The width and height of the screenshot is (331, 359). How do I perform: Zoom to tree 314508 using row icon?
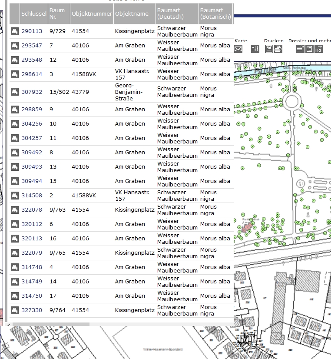15,196
